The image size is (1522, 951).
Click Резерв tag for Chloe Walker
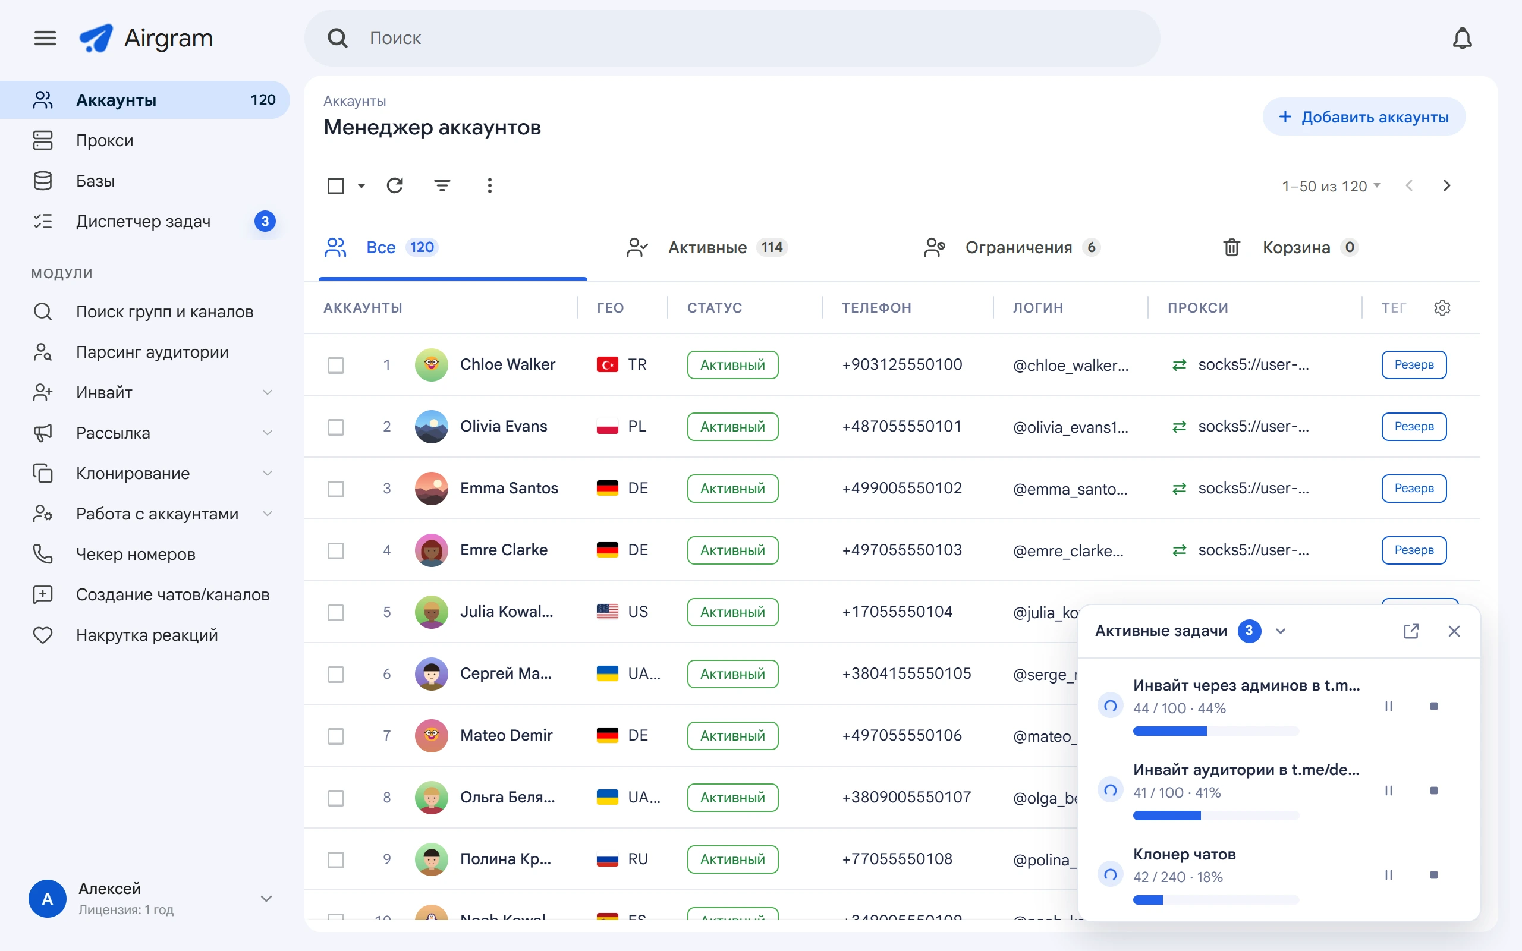pyautogui.click(x=1414, y=365)
